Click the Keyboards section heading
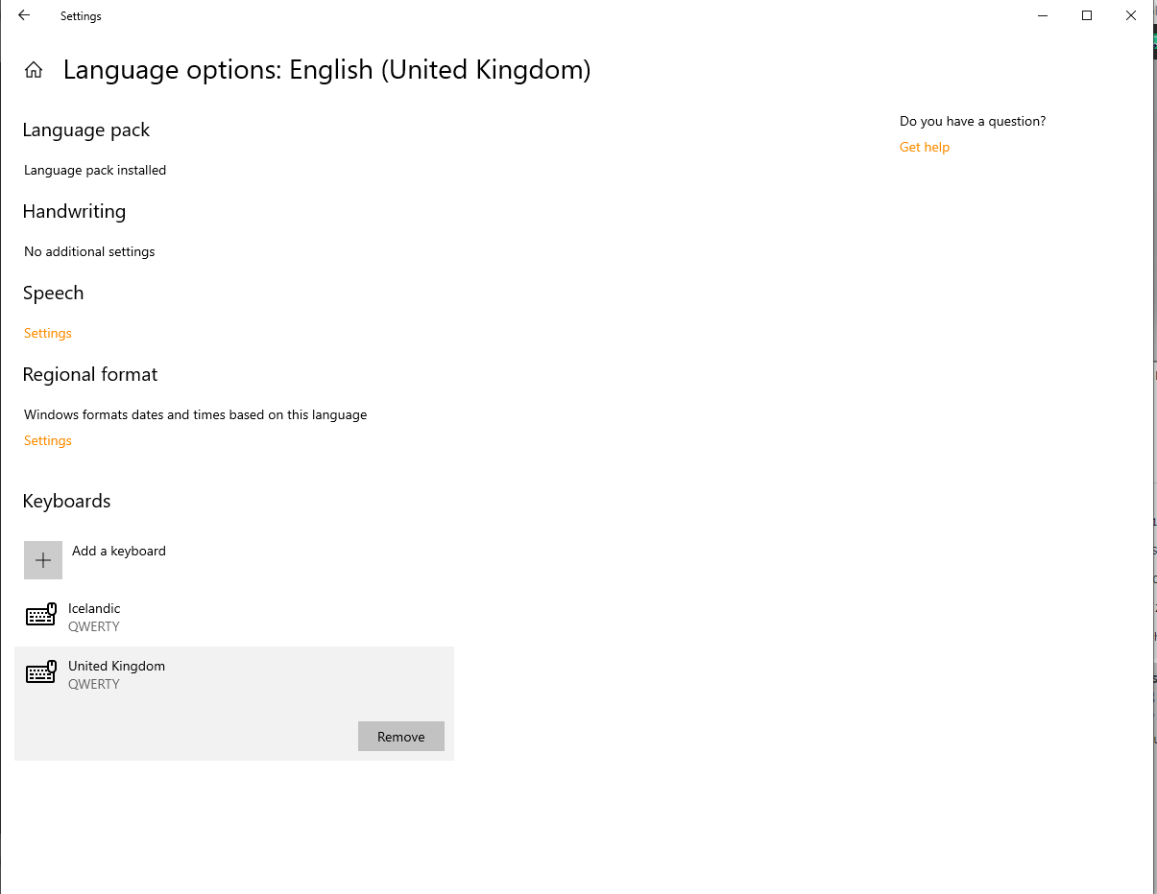The image size is (1157, 894). click(66, 501)
